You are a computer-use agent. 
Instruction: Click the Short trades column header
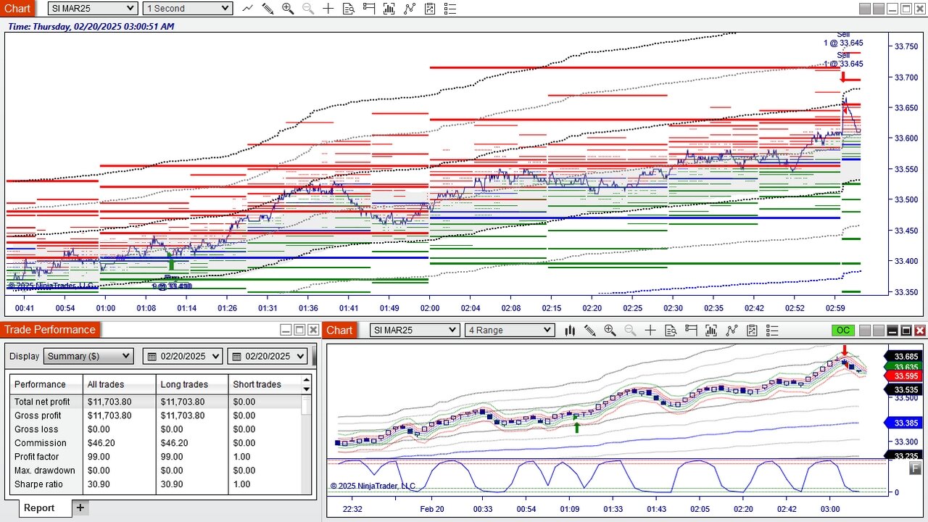point(265,384)
